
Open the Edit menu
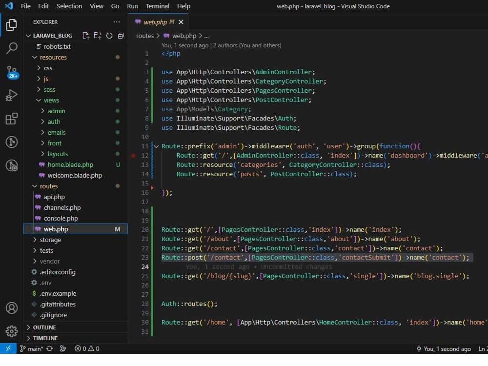pyautogui.click(x=43, y=6)
